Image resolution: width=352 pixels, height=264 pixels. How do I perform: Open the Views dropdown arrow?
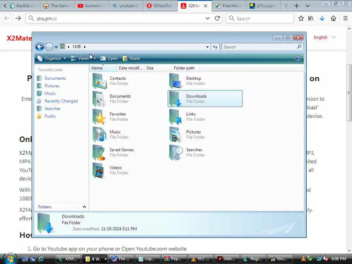tap(95, 58)
